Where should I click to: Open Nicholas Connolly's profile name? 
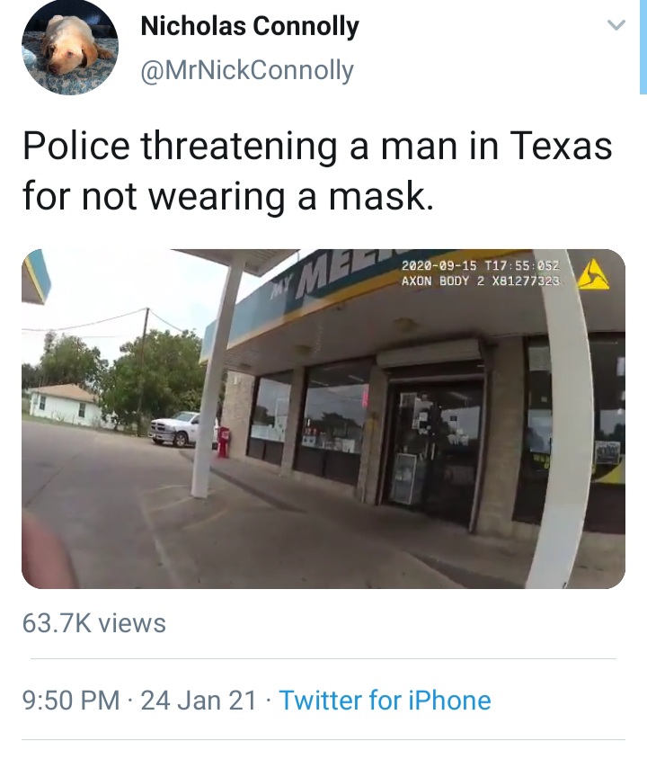click(250, 26)
